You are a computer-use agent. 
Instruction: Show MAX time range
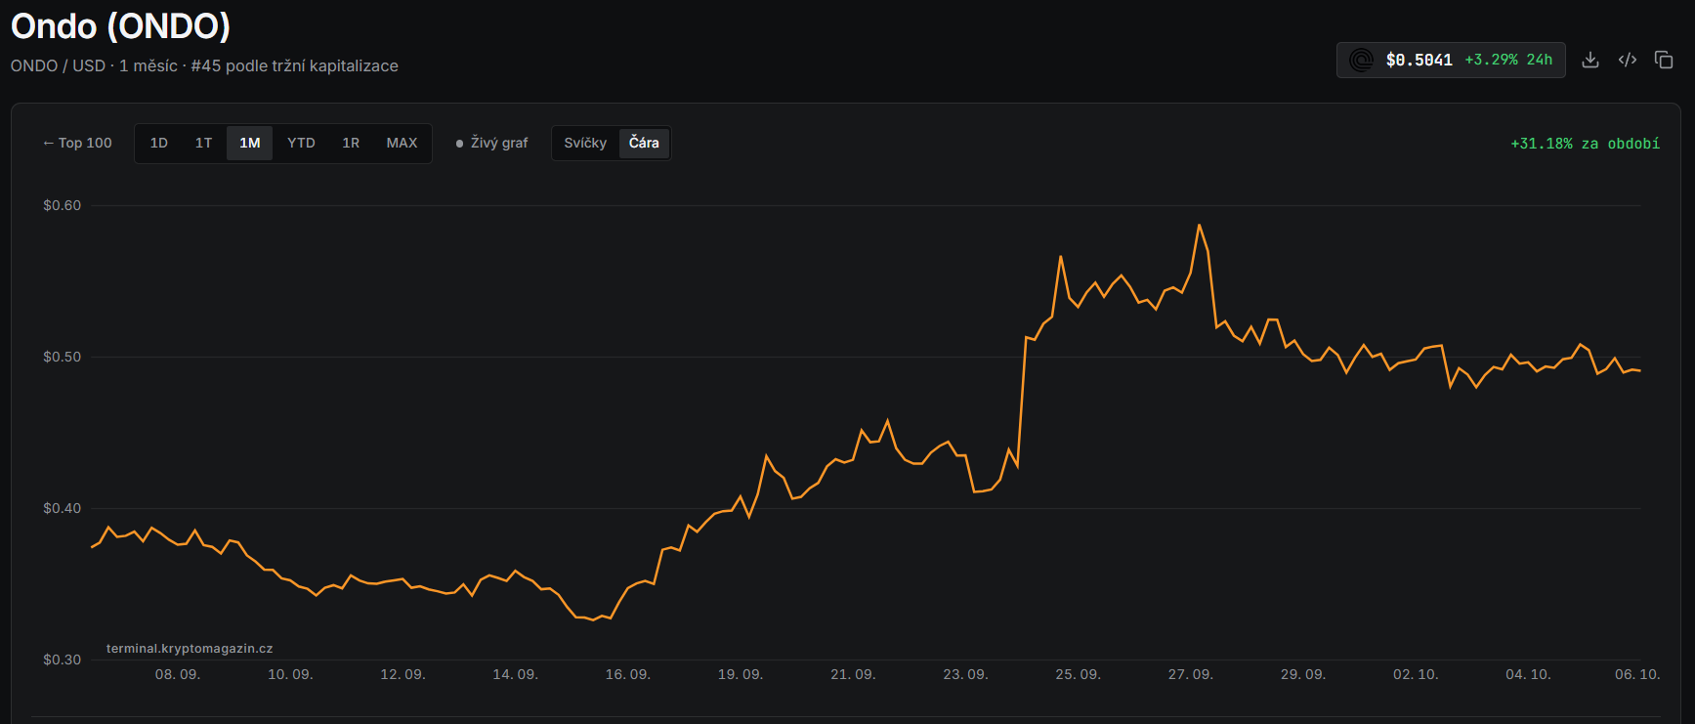coord(402,143)
